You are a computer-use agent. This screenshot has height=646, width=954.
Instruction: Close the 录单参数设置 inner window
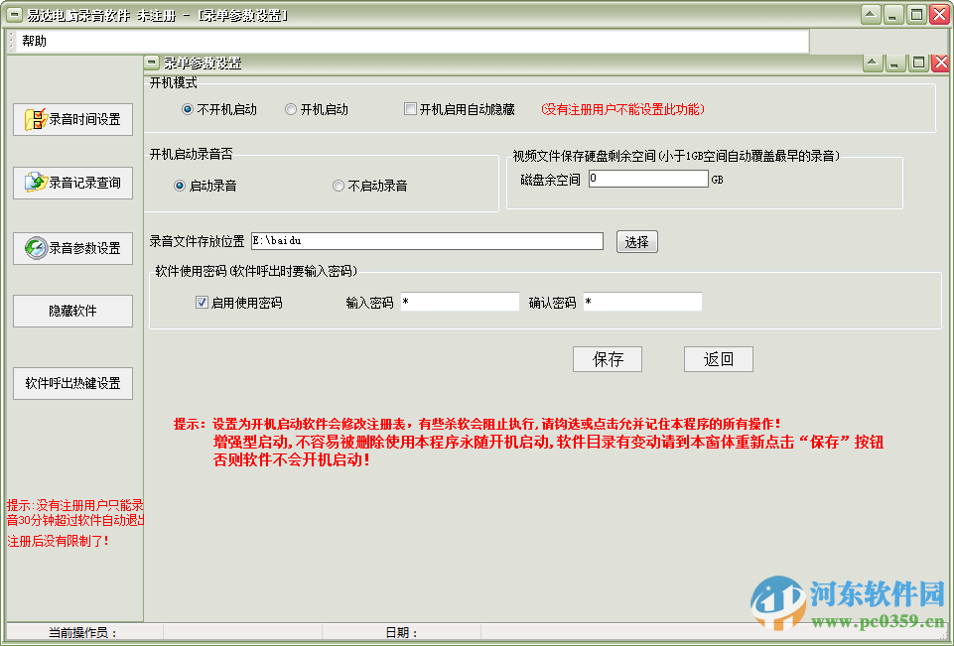(941, 63)
